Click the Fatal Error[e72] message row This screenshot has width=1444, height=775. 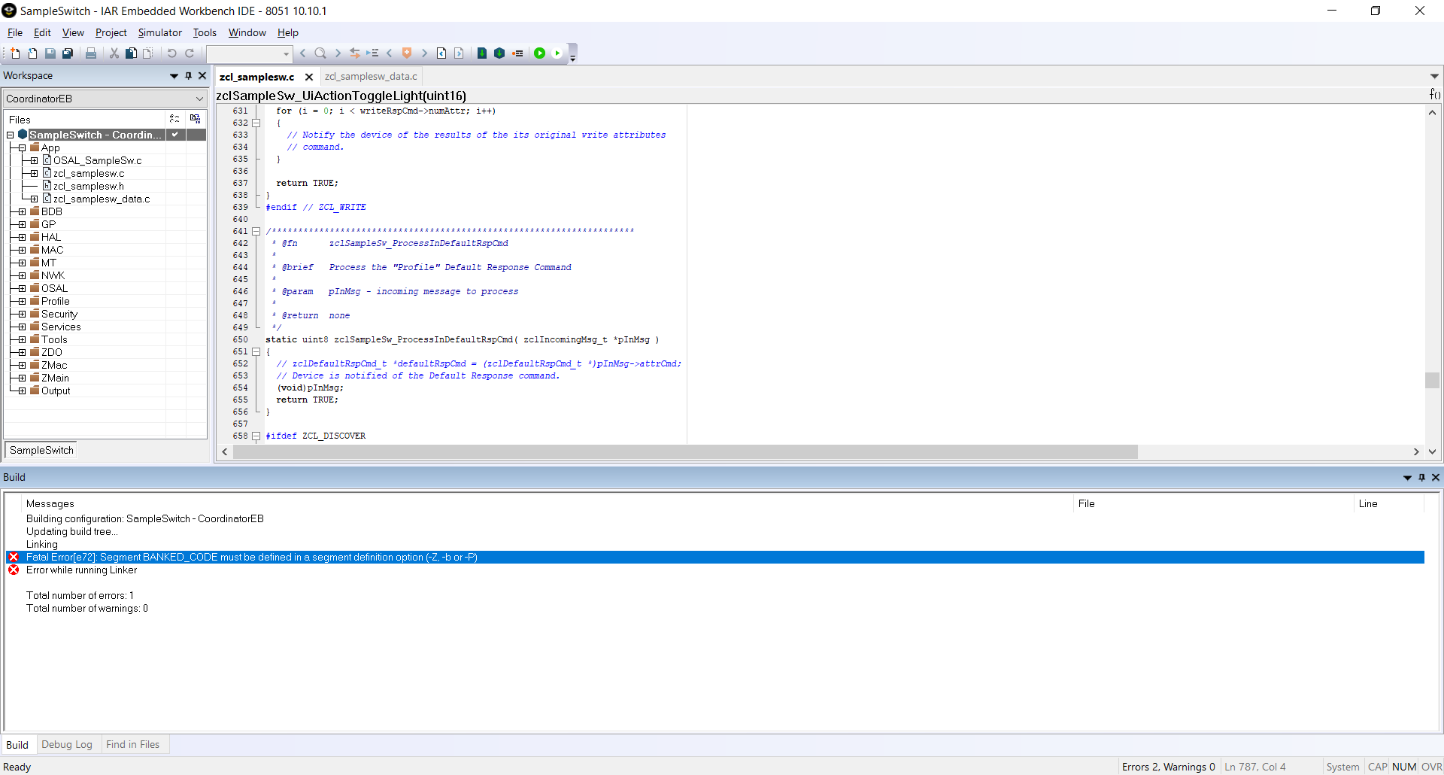pos(714,558)
